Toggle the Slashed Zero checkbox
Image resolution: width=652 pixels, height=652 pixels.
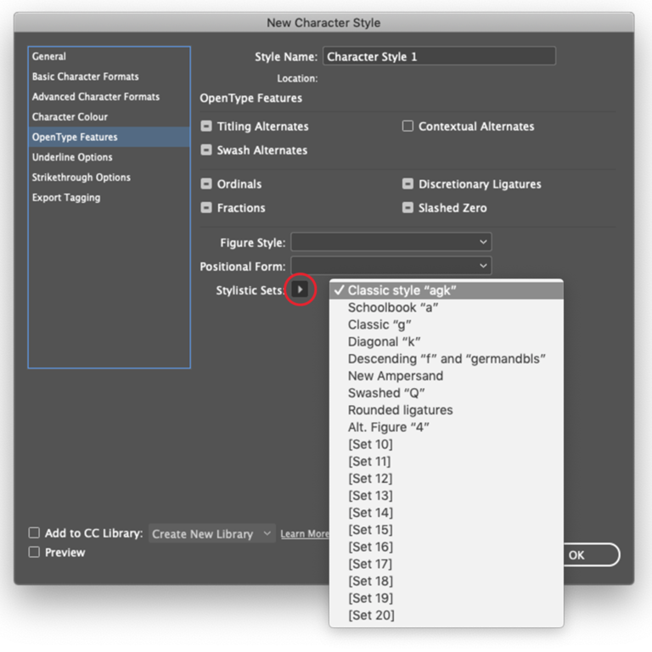tap(407, 208)
